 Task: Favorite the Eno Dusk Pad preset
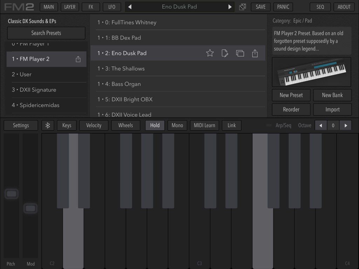point(210,53)
